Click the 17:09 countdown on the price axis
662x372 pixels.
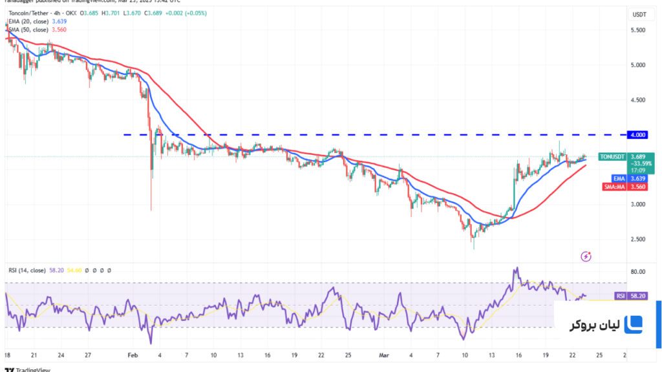(638, 170)
